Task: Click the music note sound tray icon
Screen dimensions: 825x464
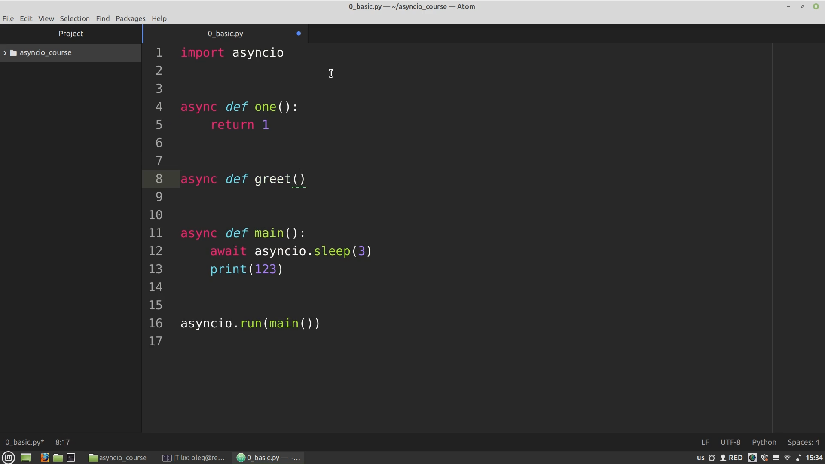Action: [x=798, y=458]
